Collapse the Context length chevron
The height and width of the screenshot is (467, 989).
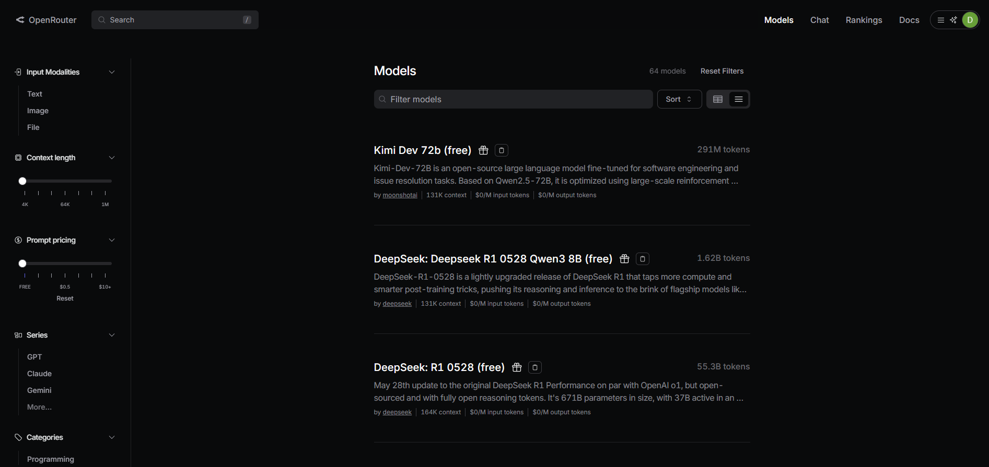pyautogui.click(x=112, y=158)
